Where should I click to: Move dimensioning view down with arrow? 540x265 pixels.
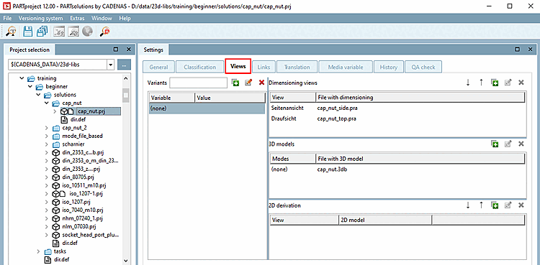pyautogui.click(x=468, y=83)
